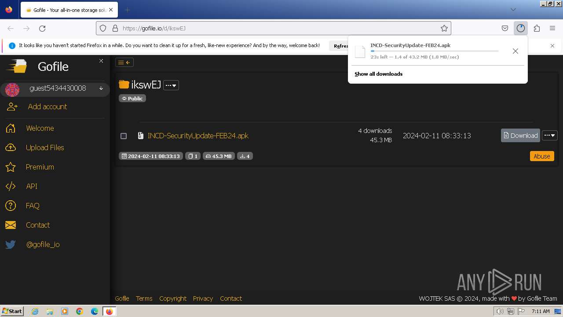Open the Welcome page

(x=40, y=128)
